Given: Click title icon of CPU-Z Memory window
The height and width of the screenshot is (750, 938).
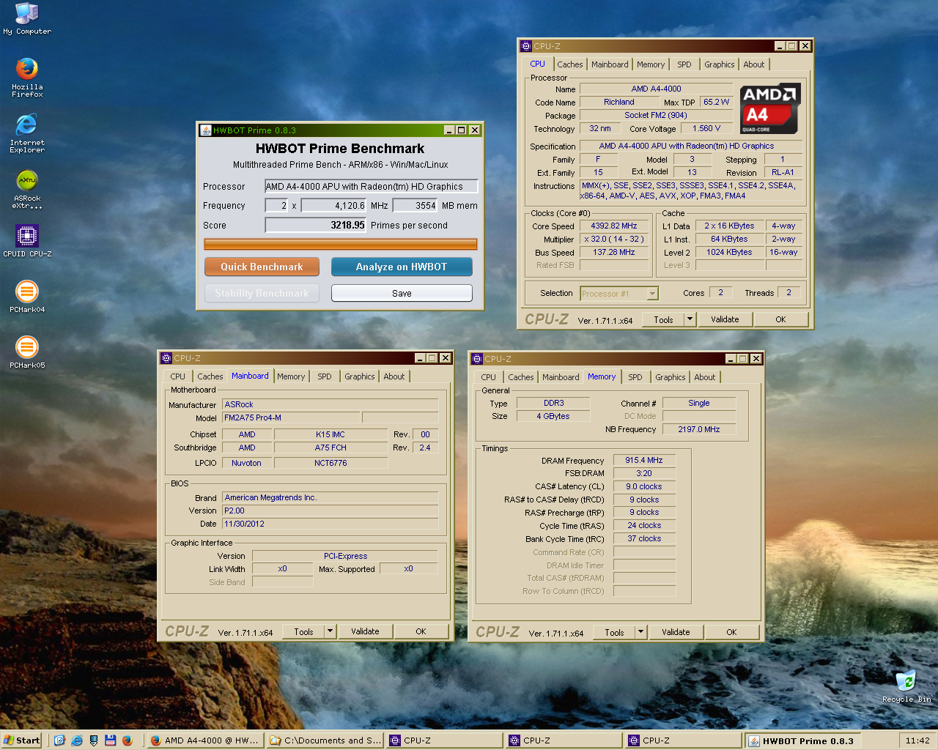Looking at the screenshot, I should tap(477, 359).
